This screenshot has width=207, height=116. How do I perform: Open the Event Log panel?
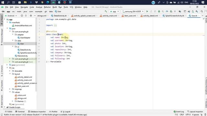tap(179, 111)
